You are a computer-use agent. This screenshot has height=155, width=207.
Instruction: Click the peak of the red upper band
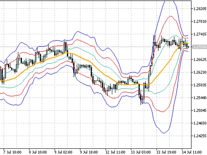[x=171, y=16]
